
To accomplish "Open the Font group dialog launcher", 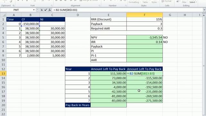I will [x=51, y=6].
